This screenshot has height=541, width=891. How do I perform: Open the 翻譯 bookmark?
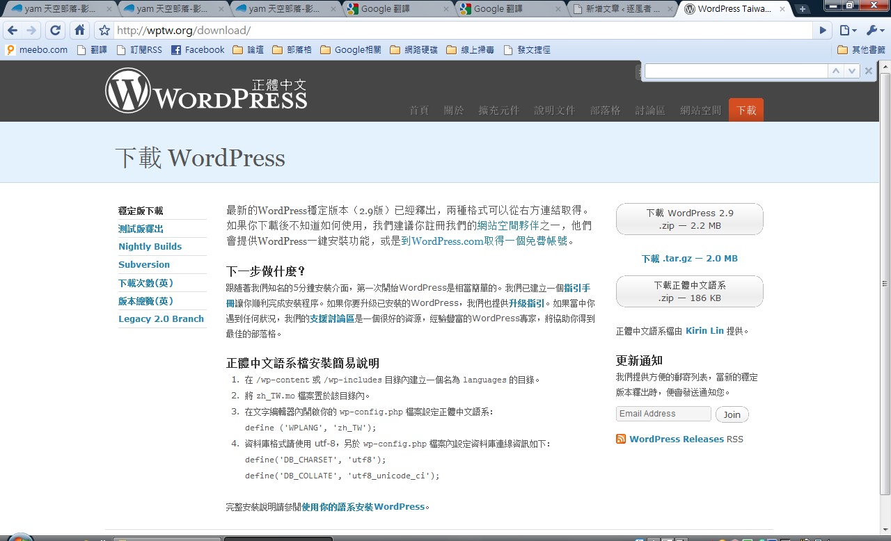pos(92,50)
